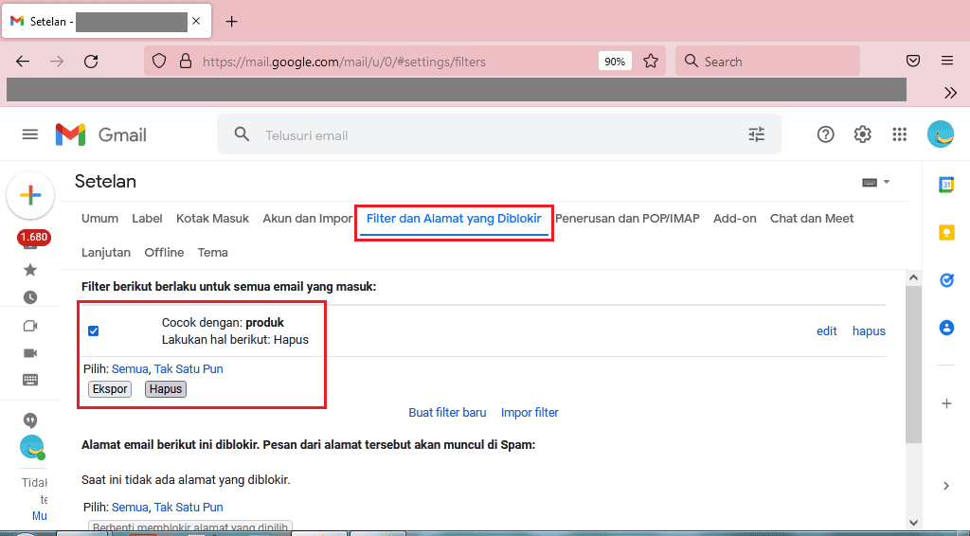
Task: Open the Gmail settings gear icon
Action: tap(862, 134)
